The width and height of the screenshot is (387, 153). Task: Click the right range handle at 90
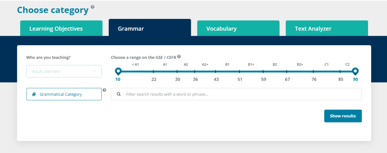[x=355, y=71]
